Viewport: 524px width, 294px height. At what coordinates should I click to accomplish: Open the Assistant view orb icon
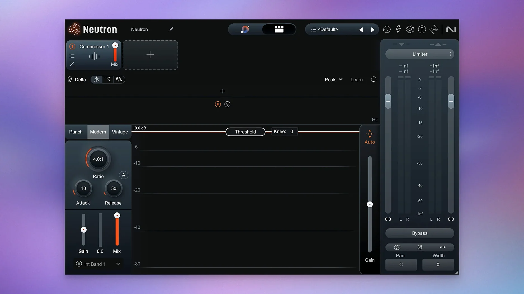[245, 29]
